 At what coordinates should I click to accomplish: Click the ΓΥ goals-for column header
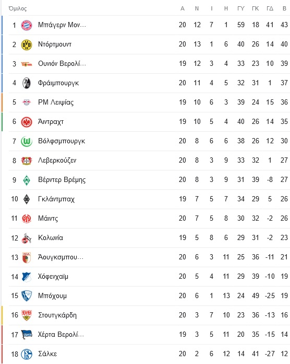tap(240, 8)
